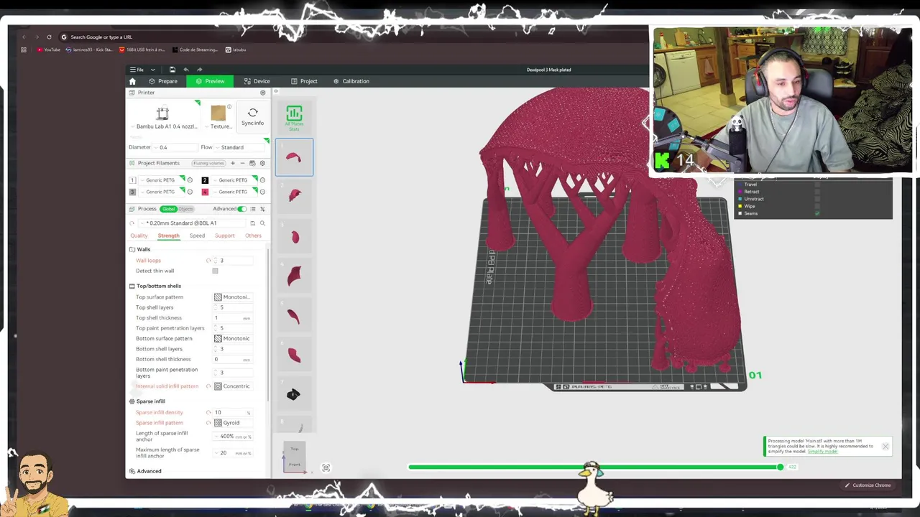Click the filament 2 black color swatch
The image size is (920, 517).
pos(205,180)
